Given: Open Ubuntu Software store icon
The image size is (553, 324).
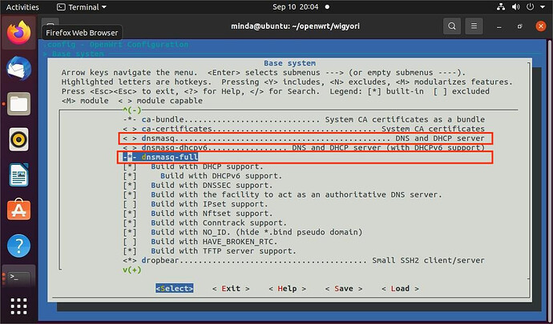Looking at the screenshot, I should 18,210.
